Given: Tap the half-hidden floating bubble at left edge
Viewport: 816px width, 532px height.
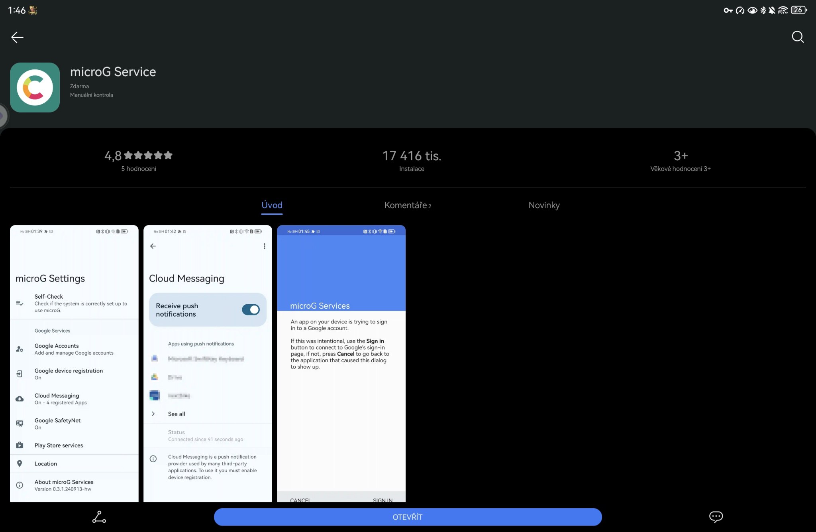Looking at the screenshot, I should (3, 116).
